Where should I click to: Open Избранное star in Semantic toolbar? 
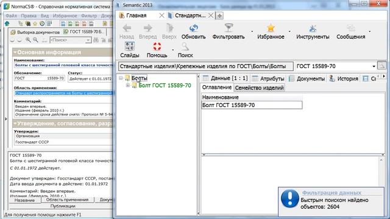(271, 28)
